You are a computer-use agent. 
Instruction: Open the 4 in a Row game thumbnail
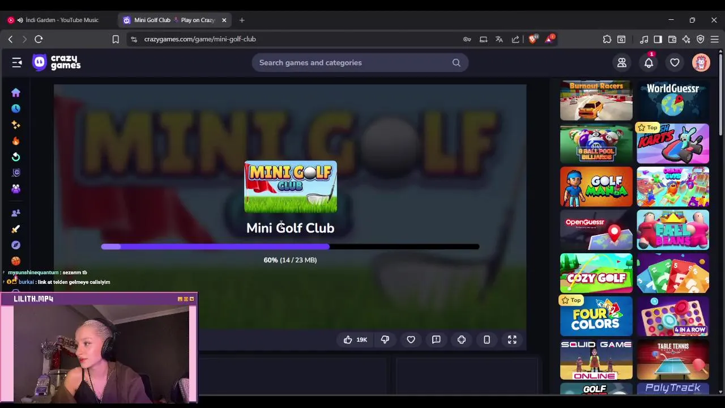pos(673,316)
